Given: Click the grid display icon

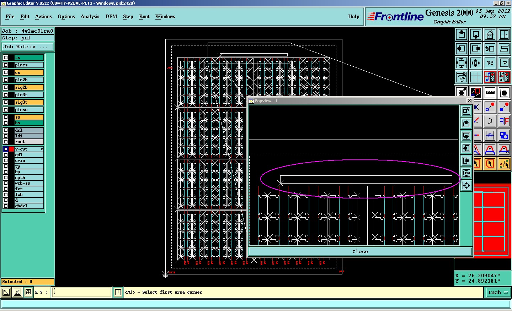Looking at the screenshot, I should (475, 77).
